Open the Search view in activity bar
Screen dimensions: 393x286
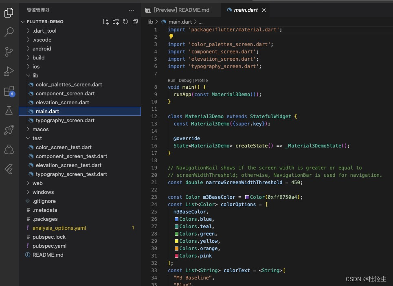[x=9, y=32]
